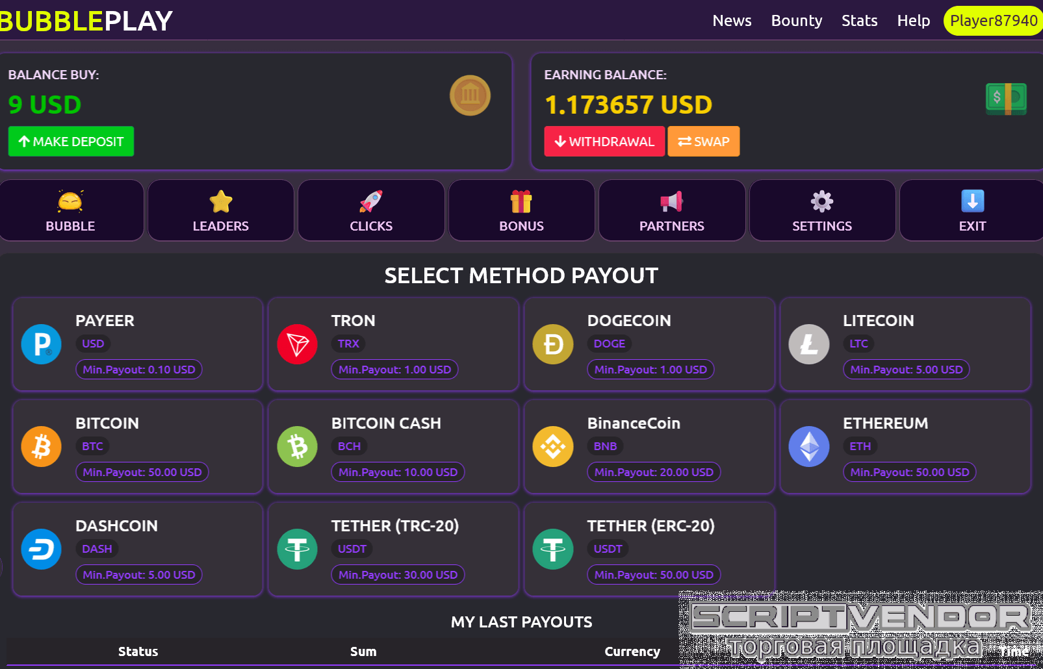Open the News menu item
Viewport: 1043px width, 669px height.
click(x=732, y=21)
